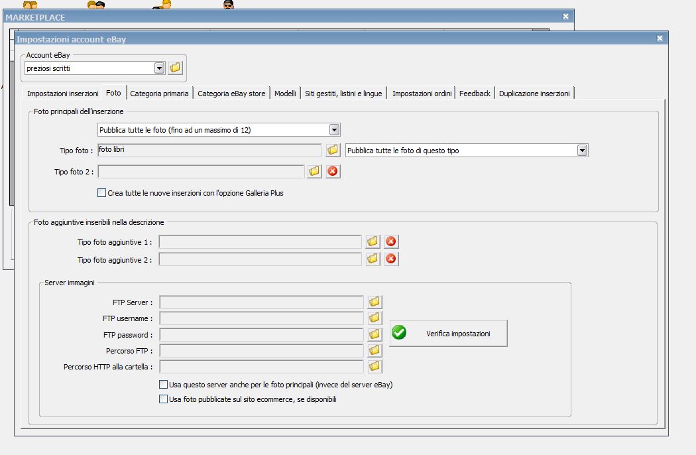Clear Tipo foto 2 with red X
The width and height of the screenshot is (696, 455).
click(x=333, y=171)
